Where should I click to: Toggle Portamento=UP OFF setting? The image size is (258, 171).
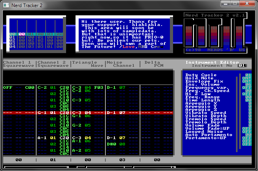pyautogui.click(x=247, y=138)
